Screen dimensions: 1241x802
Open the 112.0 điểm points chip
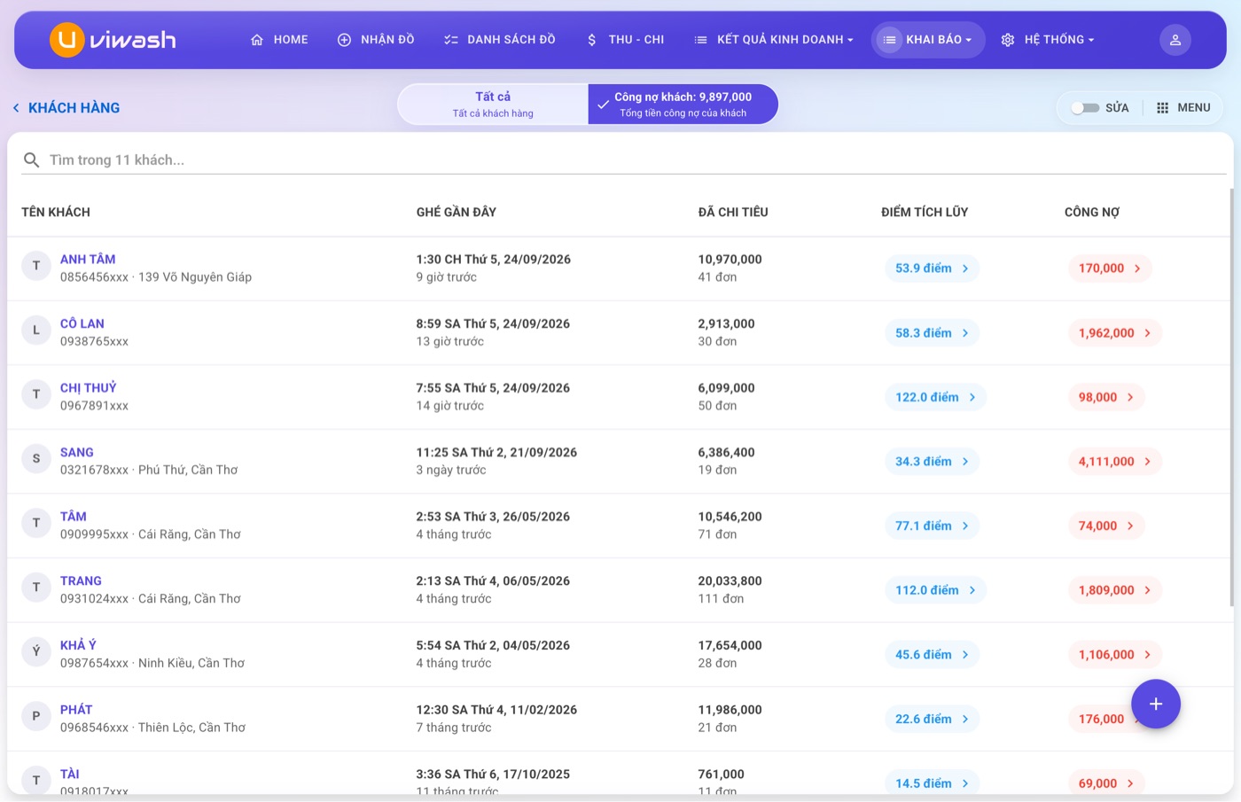pyautogui.click(x=935, y=590)
